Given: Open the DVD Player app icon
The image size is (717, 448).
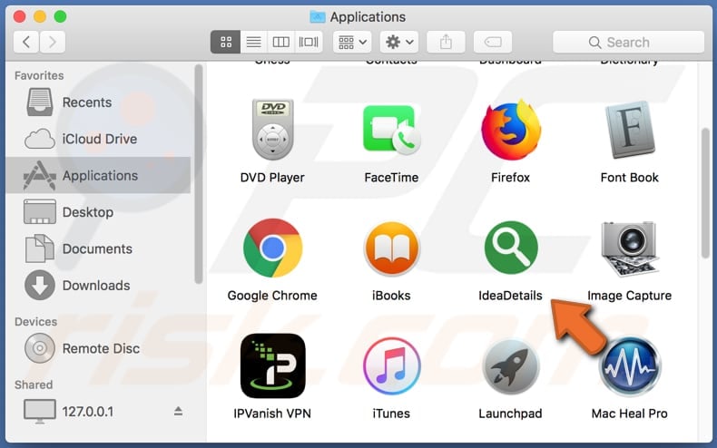Looking at the screenshot, I should [x=272, y=130].
